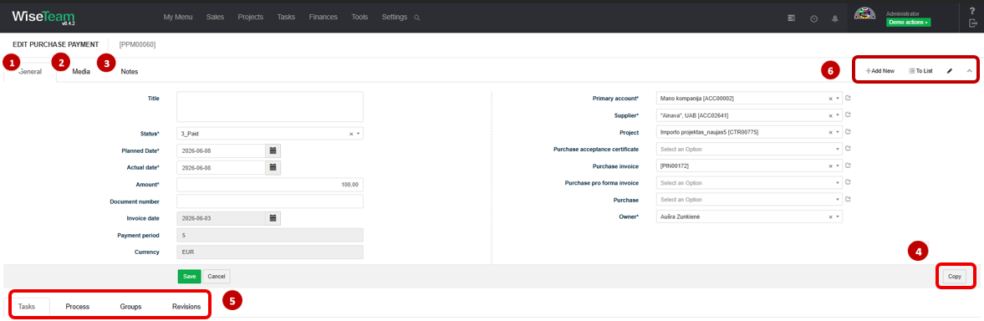Select the bottom Tasks tab
Screen dimensions: 984x321
pyautogui.click(x=27, y=307)
